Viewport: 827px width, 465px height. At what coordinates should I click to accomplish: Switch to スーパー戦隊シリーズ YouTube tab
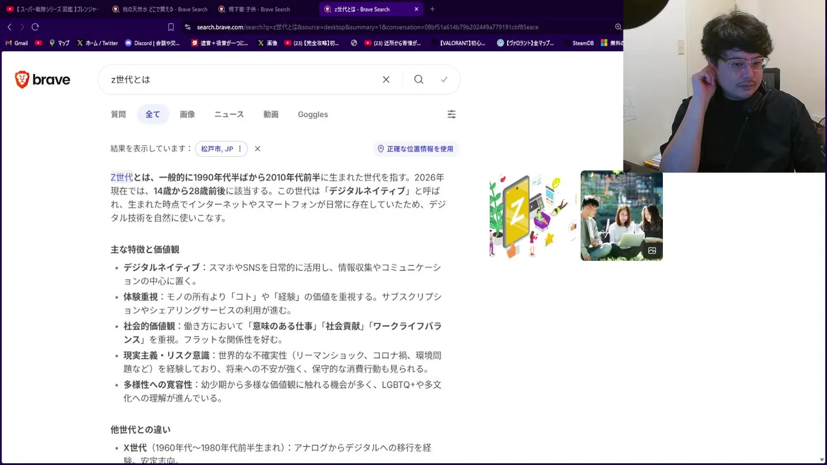pos(53,9)
